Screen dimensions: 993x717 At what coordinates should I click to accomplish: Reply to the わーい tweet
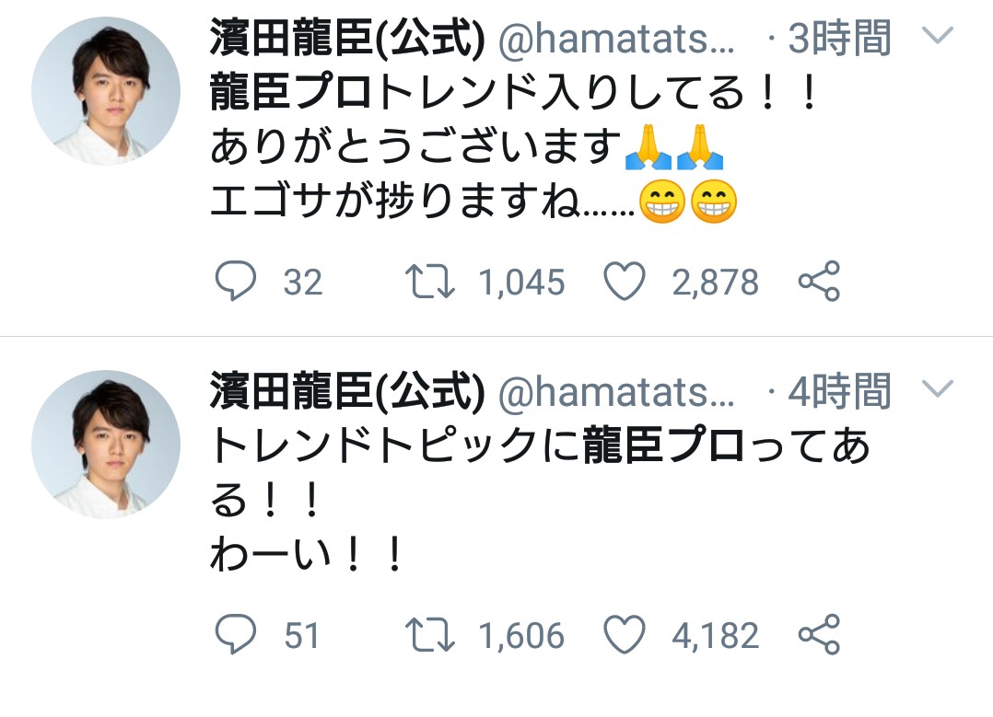(x=235, y=635)
